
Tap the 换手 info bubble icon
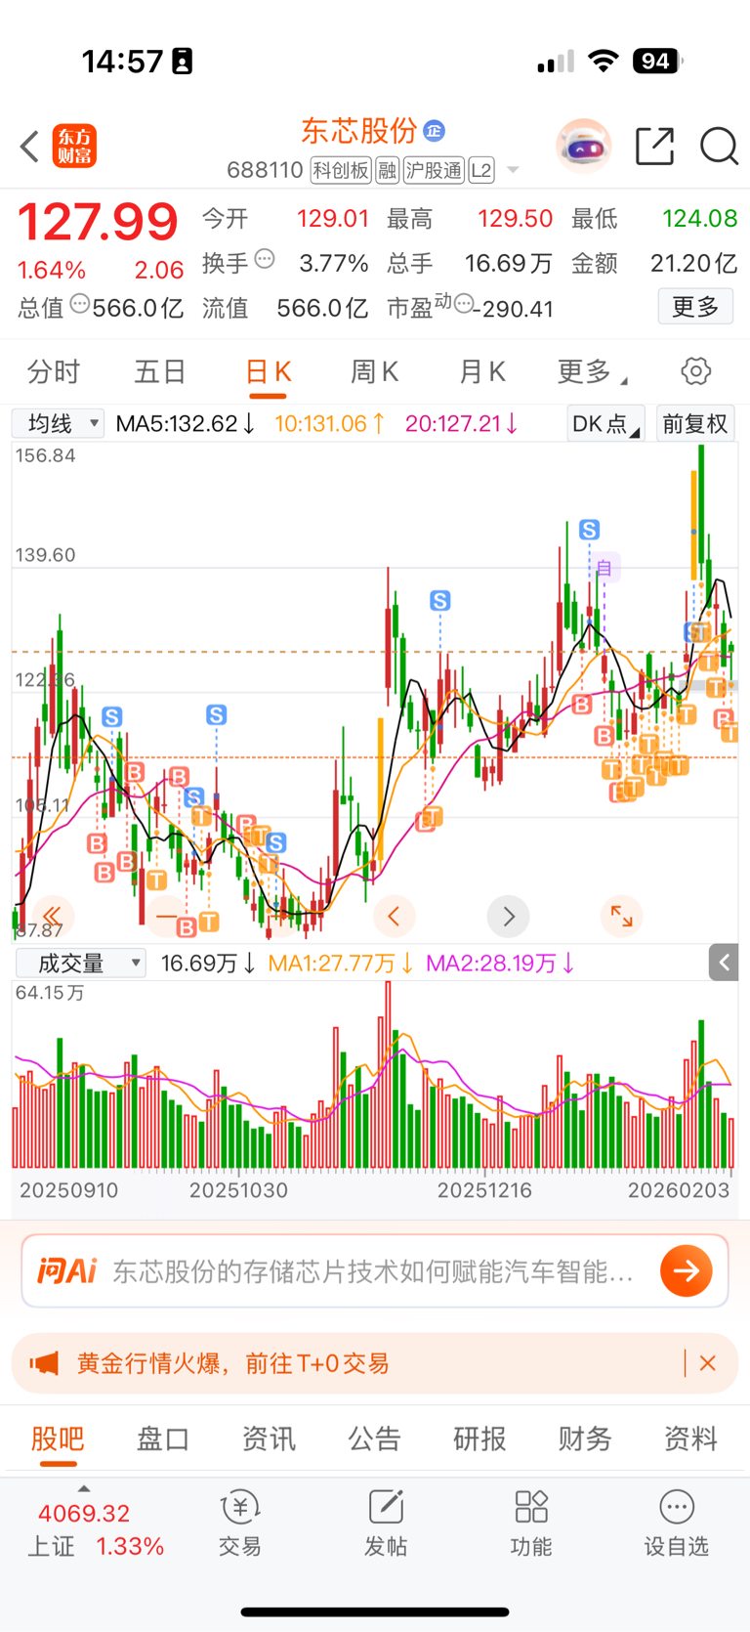265,260
